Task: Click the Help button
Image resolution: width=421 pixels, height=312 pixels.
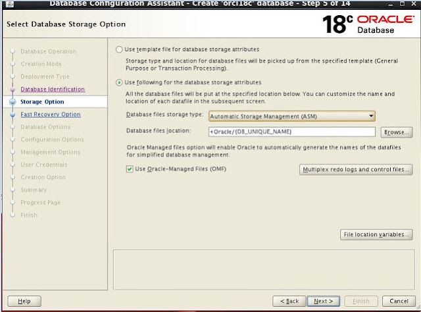Action: pyautogui.click(x=24, y=301)
